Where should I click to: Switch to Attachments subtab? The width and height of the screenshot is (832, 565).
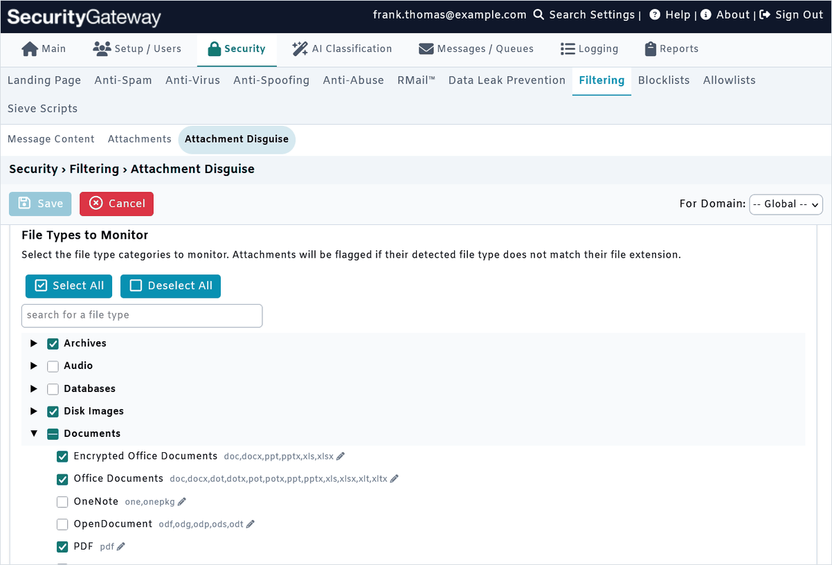click(140, 139)
